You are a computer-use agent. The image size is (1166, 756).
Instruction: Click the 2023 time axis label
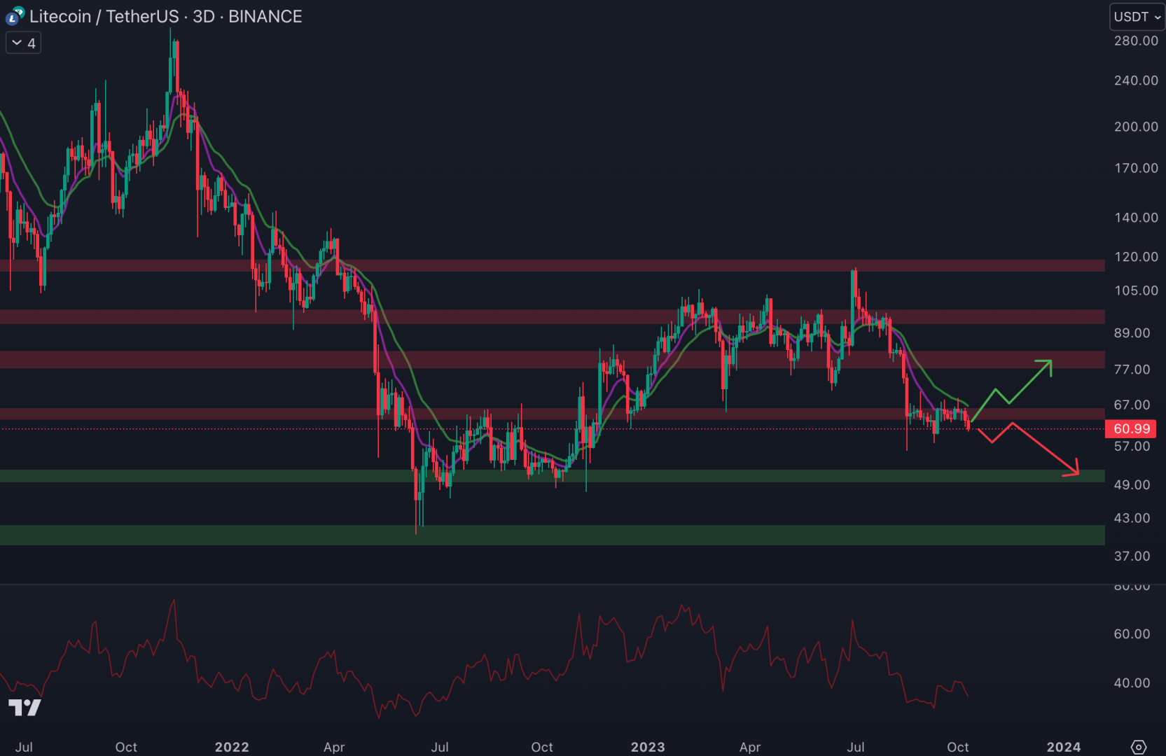pyautogui.click(x=648, y=747)
